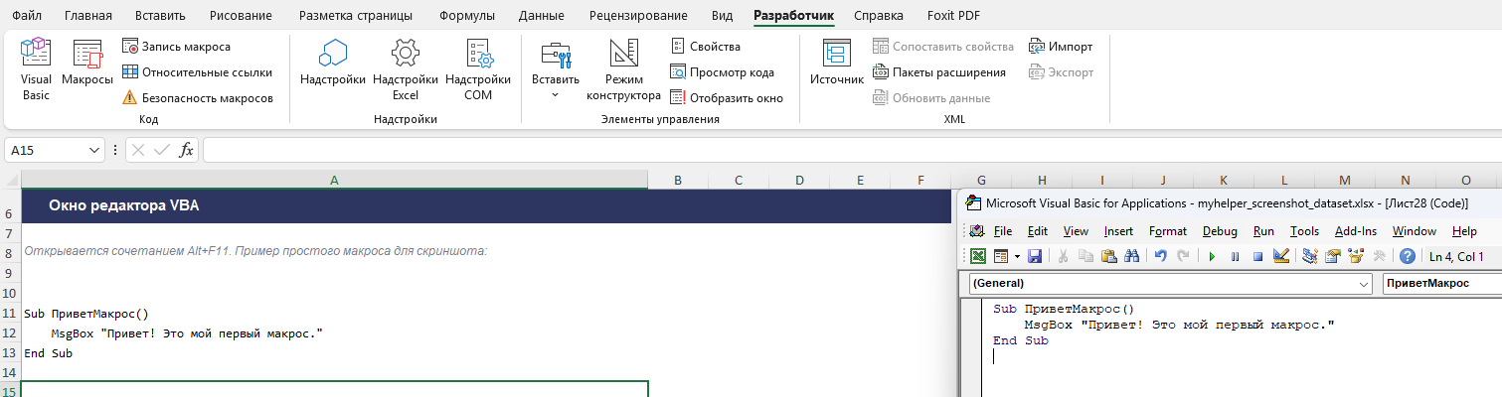Open control Свойства

705,47
